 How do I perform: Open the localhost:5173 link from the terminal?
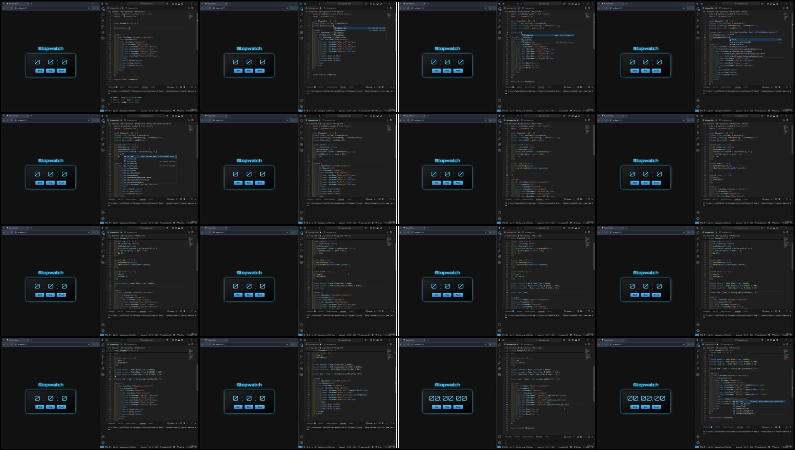(x=131, y=98)
